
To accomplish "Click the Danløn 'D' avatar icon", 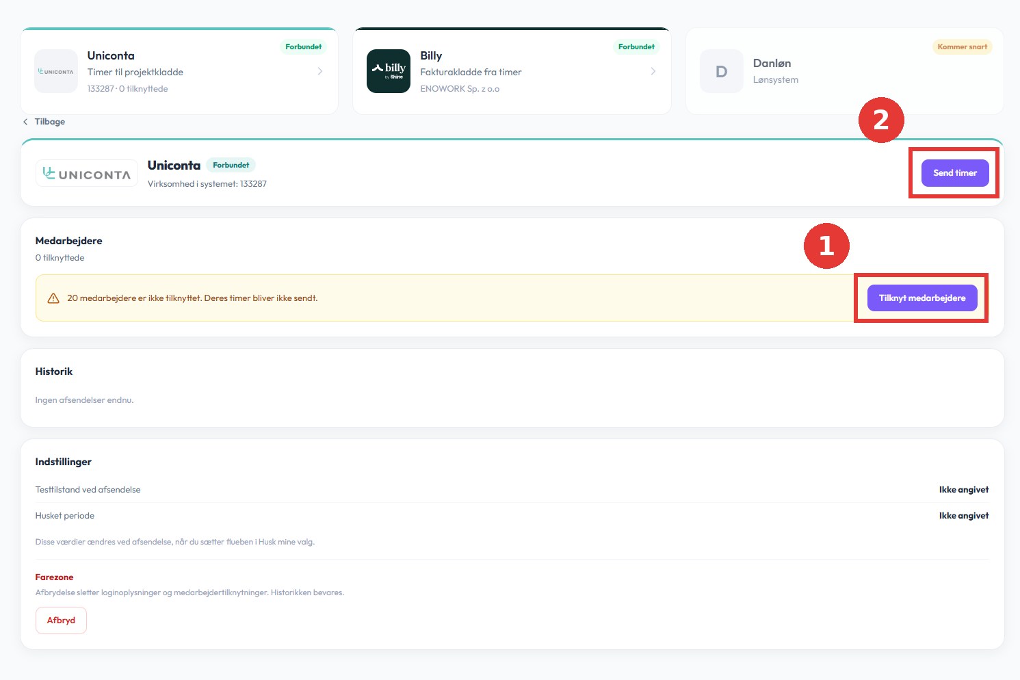I will 721,71.
